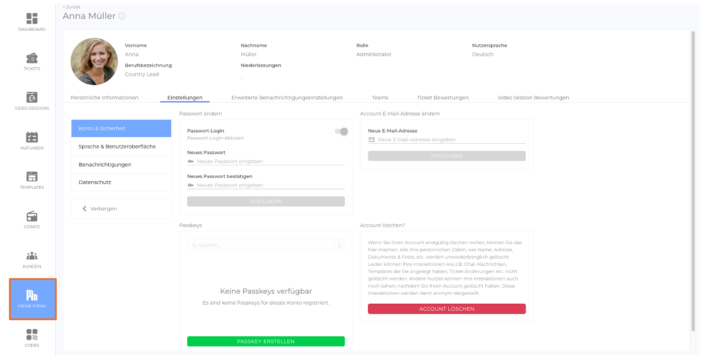Screen dimensions: 708x359
Task: Open Aufgaben tasks icon
Action: pyautogui.click(x=32, y=137)
